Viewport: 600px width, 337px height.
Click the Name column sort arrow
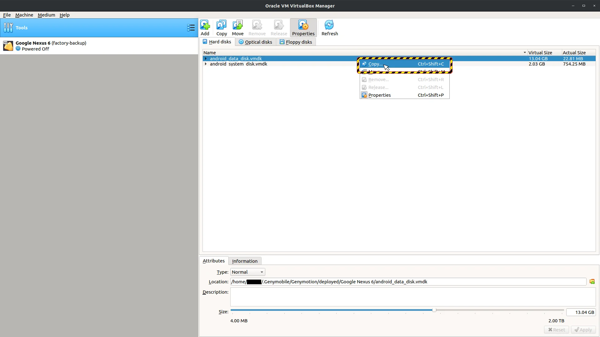point(525,53)
